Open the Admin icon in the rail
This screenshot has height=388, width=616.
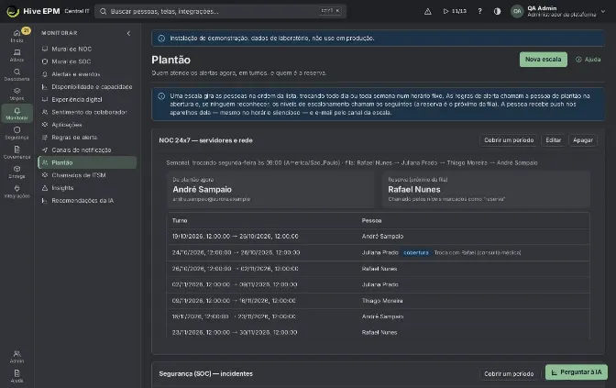tap(16, 357)
